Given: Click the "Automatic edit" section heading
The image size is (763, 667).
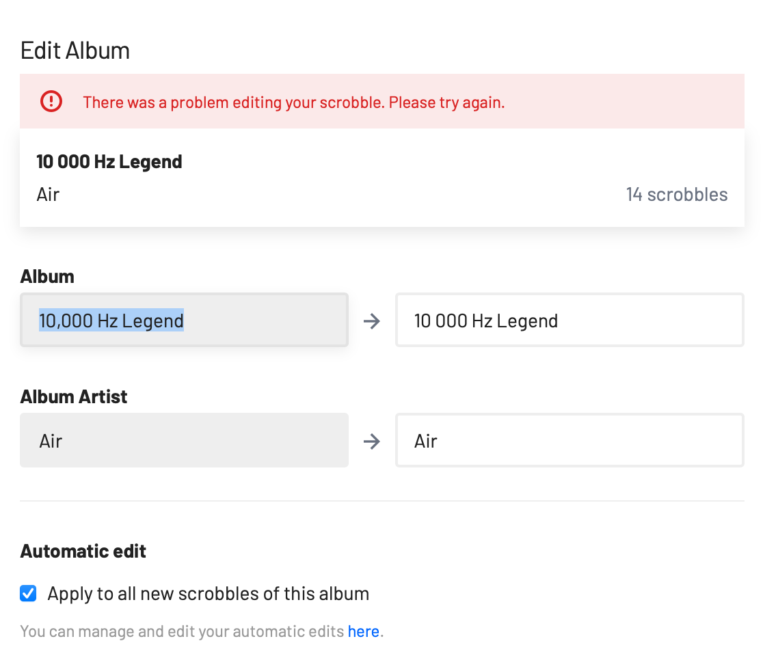Looking at the screenshot, I should (83, 552).
